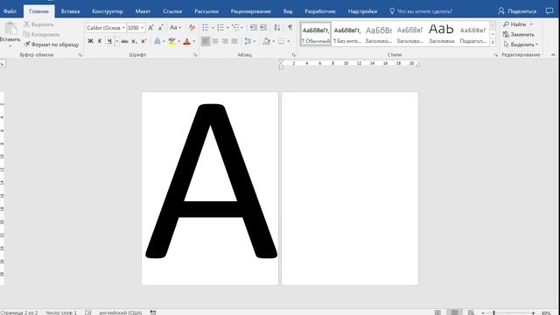Expand the styles gallery more arrow
The width and height of the screenshot is (560, 315).
(493, 43)
